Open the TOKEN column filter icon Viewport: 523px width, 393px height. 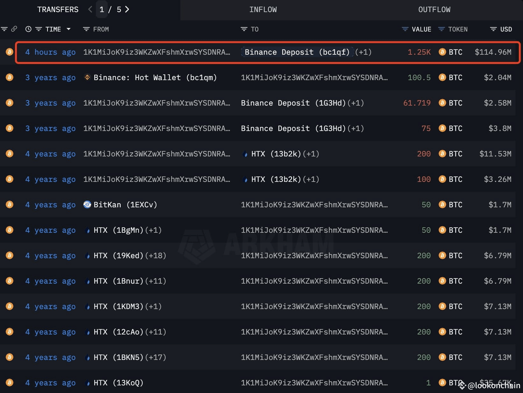441,29
